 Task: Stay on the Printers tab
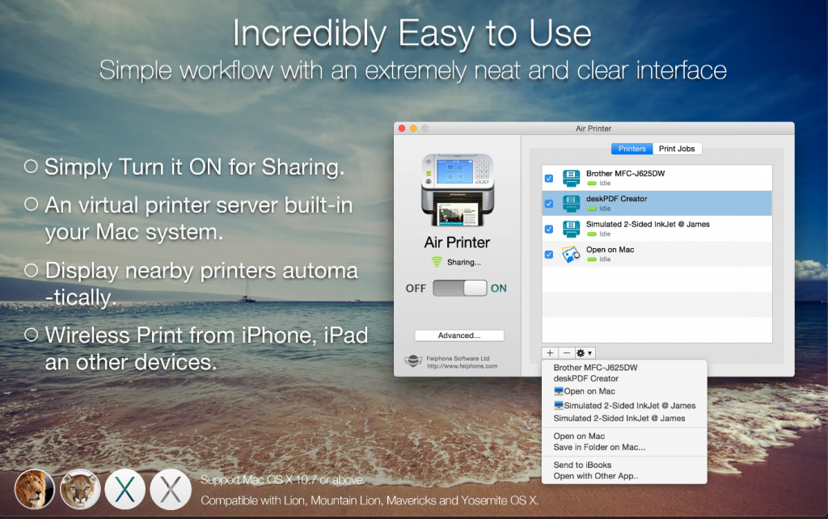[632, 148]
